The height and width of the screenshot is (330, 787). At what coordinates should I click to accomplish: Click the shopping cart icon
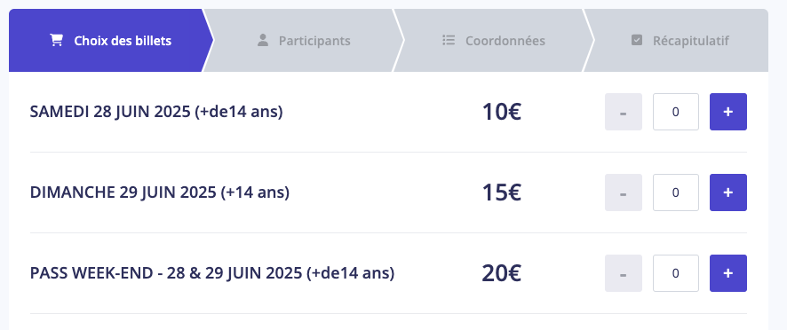click(57, 41)
